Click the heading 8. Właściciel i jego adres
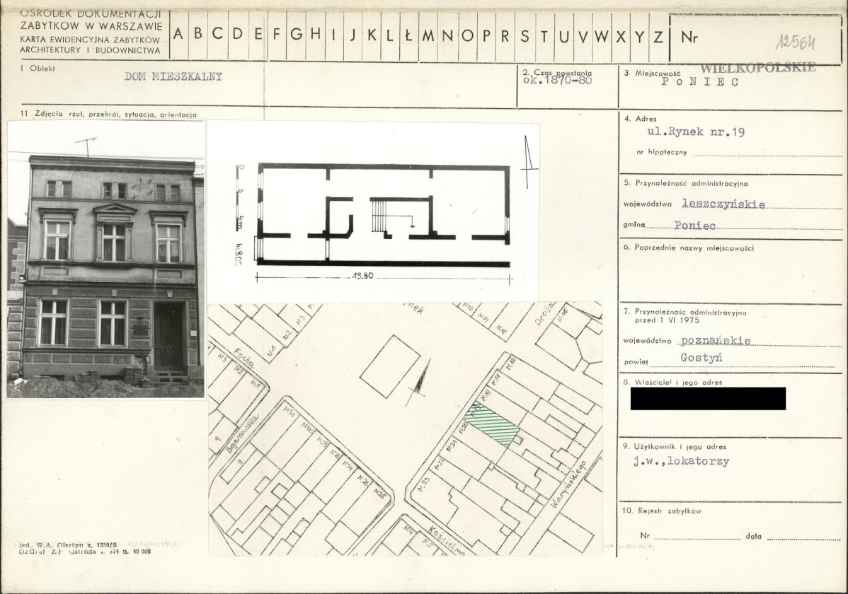 pyautogui.click(x=672, y=382)
